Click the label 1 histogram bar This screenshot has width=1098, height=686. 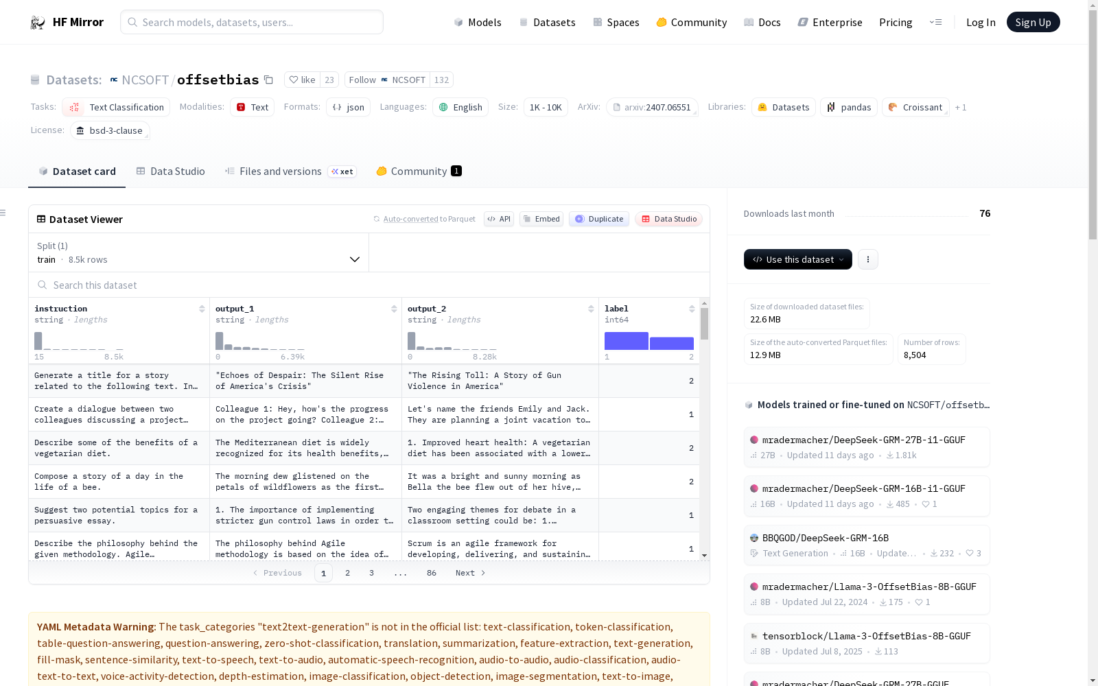click(x=627, y=341)
